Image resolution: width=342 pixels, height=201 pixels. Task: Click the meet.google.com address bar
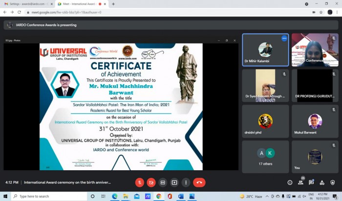[x=166, y=12]
